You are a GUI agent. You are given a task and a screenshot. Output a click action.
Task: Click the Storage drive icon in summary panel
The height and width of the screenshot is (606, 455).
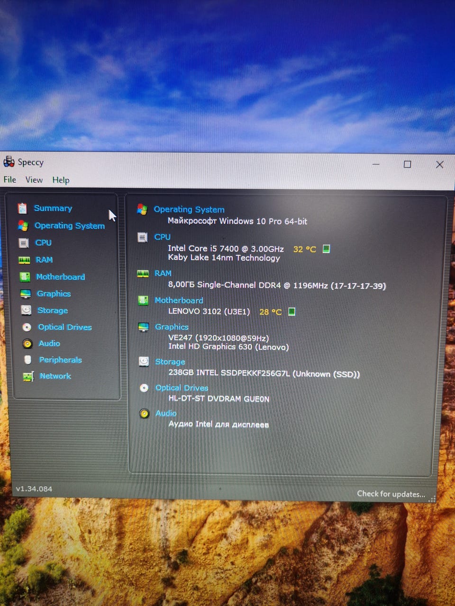click(x=144, y=362)
